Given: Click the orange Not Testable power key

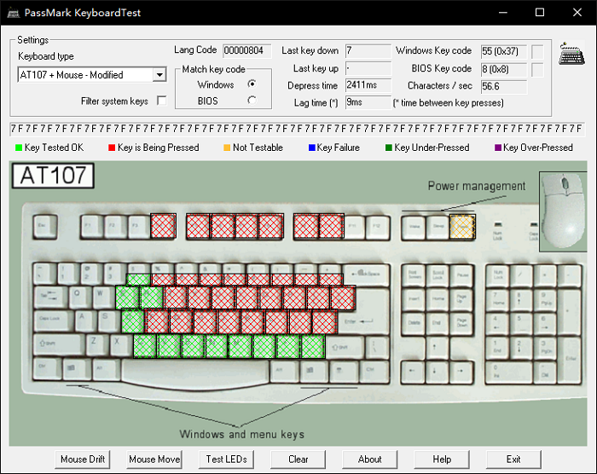Looking at the screenshot, I should pyautogui.click(x=462, y=227).
